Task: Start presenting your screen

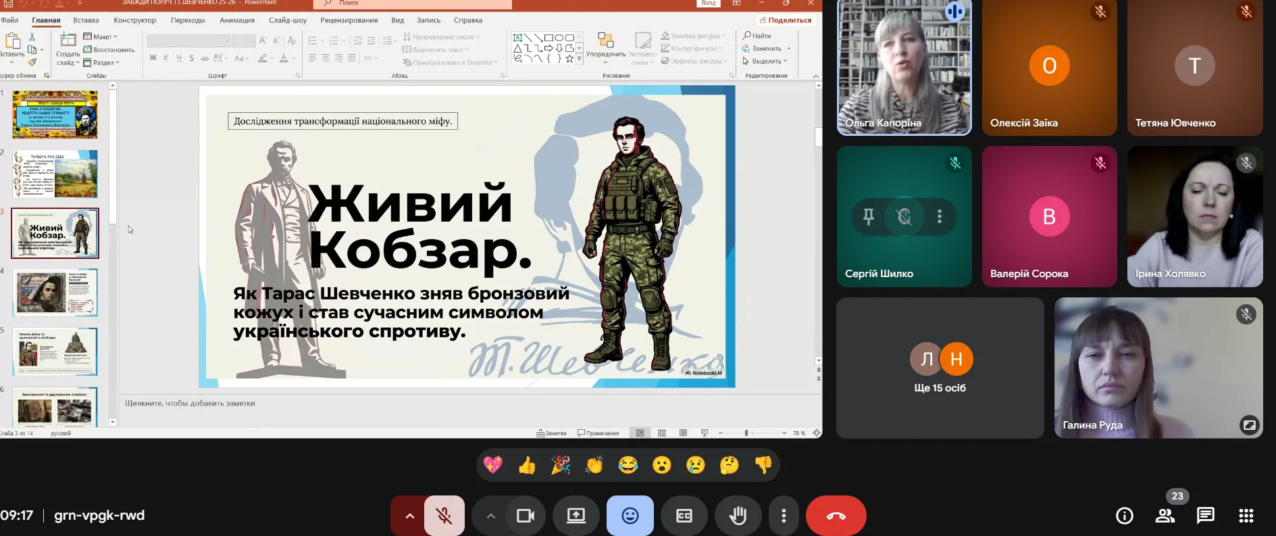Action: (x=576, y=516)
